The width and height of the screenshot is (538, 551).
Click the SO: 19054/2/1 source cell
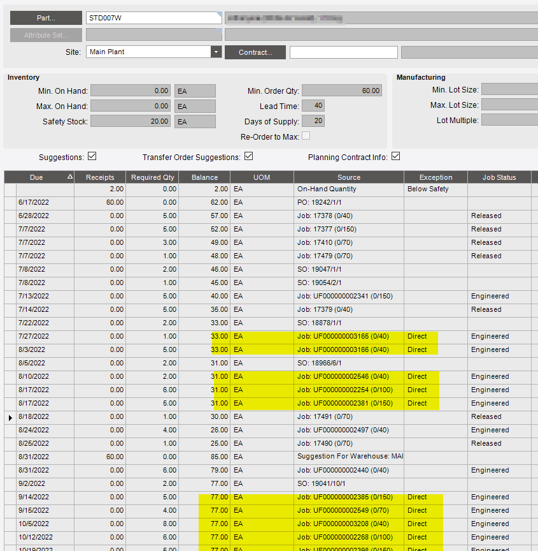click(x=349, y=283)
